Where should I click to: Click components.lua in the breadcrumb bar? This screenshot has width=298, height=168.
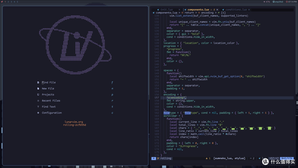point(166,13)
